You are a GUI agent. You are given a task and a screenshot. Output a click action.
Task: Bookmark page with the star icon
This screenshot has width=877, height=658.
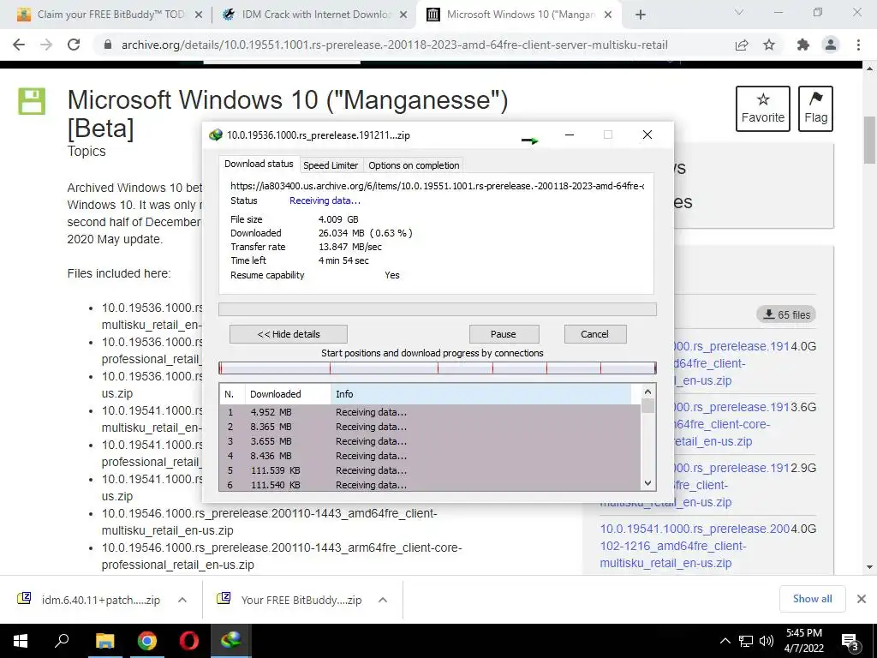(769, 45)
